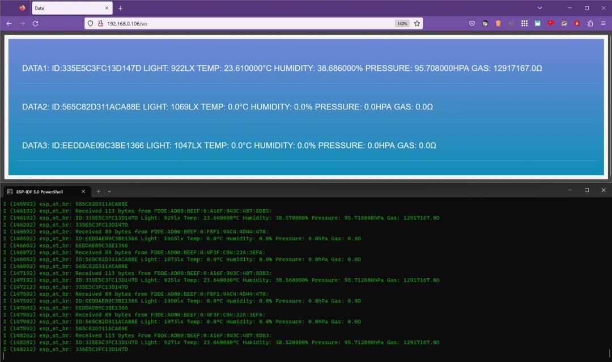This screenshot has width=612, height=362.
Task: Click the DATA3 sensor readout line
Action: [229, 146]
